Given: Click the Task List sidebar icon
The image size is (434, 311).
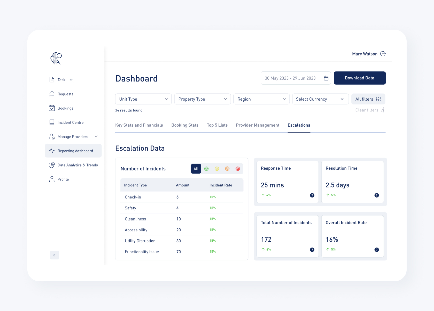Looking at the screenshot, I should point(52,80).
